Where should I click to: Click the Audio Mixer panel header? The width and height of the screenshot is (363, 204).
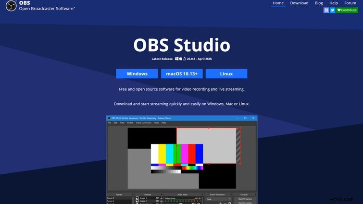(182, 194)
